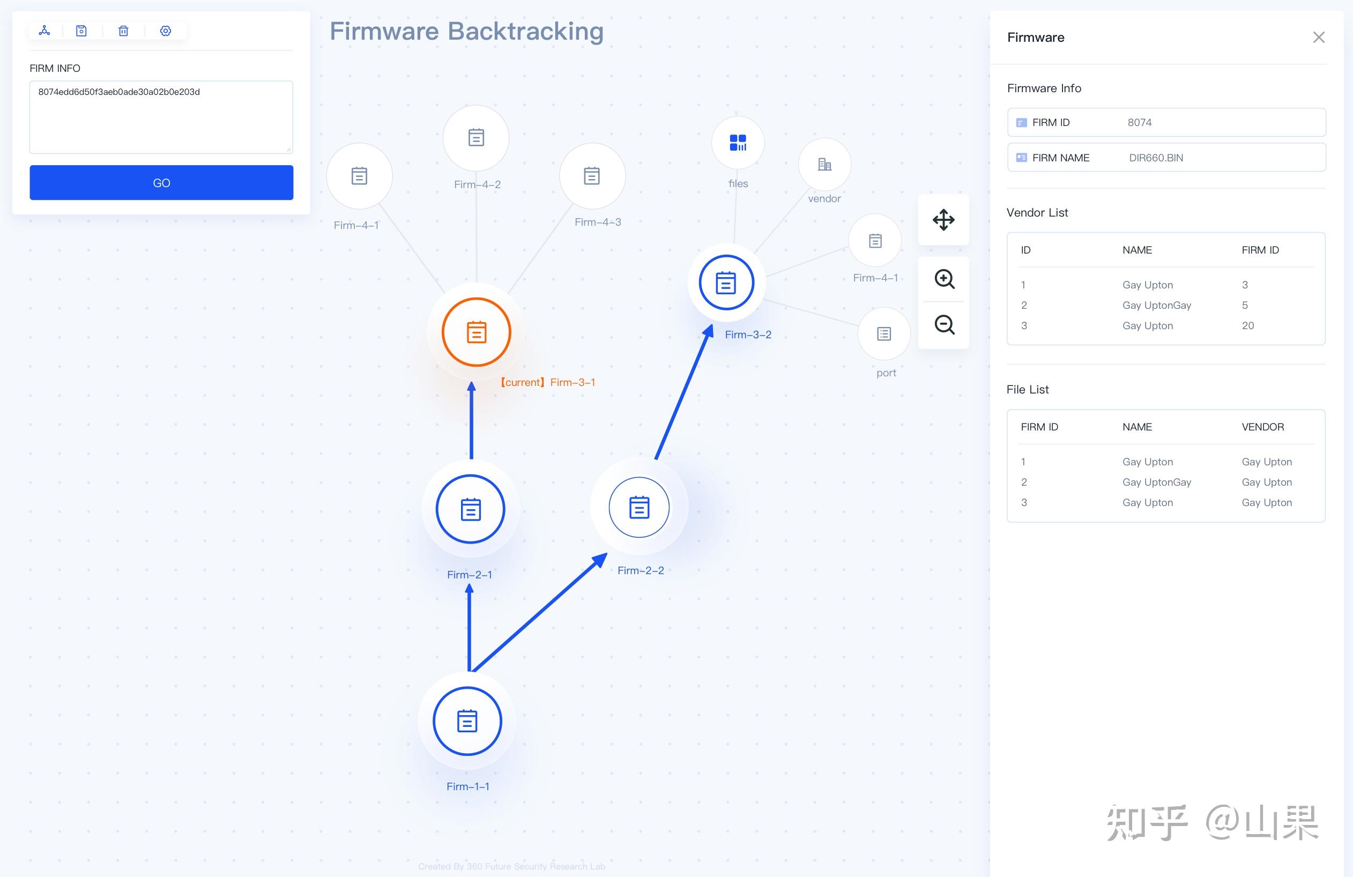This screenshot has width=1353, height=877.
Task: Click the save icon in toolbar
Action: click(x=81, y=31)
